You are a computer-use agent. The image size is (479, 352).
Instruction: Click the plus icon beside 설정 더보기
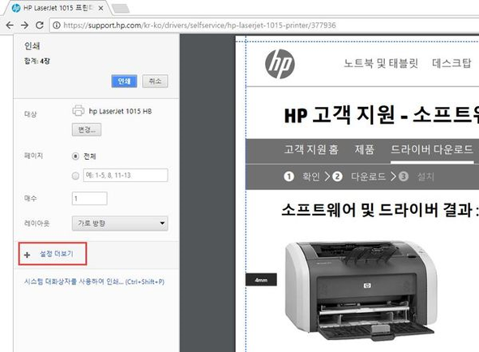(x=27, y=255)
